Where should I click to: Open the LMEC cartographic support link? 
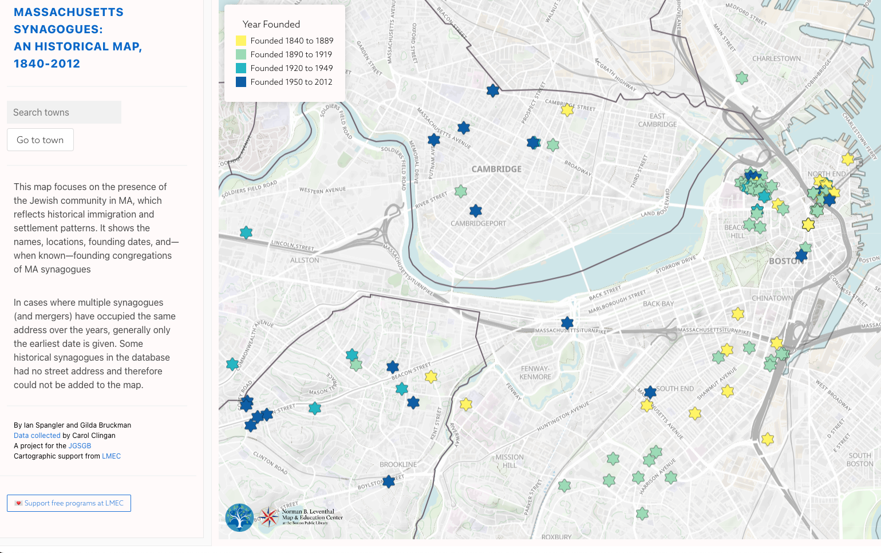[111, 456]
